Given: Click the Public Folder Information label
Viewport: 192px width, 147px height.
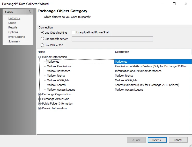Looking at the screenshot, I should click(x=58, y=104).
